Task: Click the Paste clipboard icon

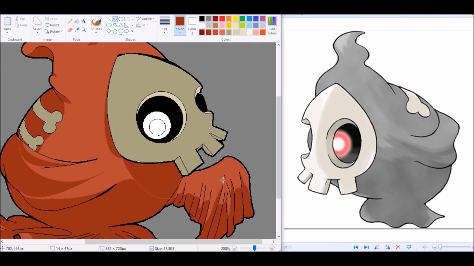Action: point(7,21)
